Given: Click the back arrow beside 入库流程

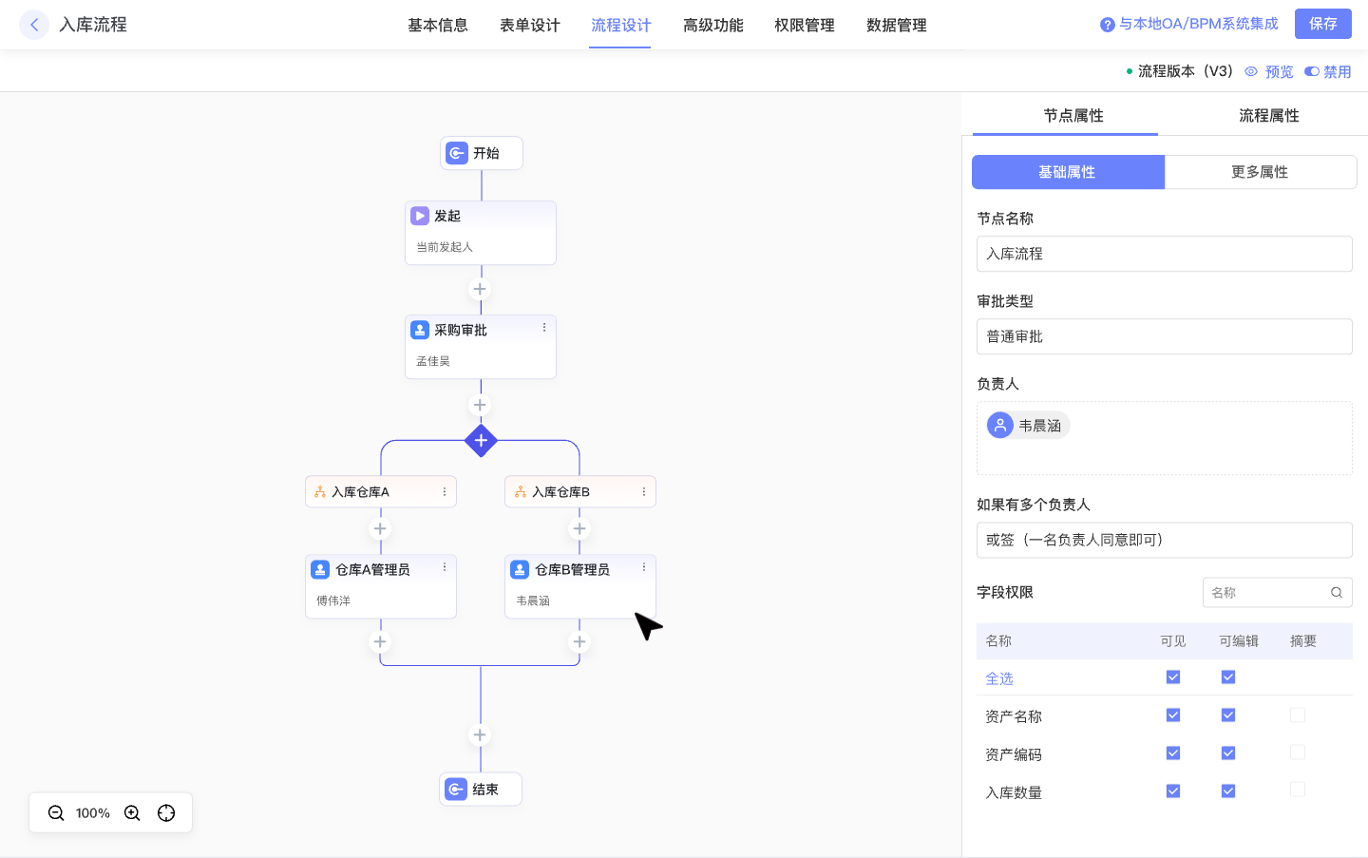Looking at the screenshot, I should click(34, 25).
